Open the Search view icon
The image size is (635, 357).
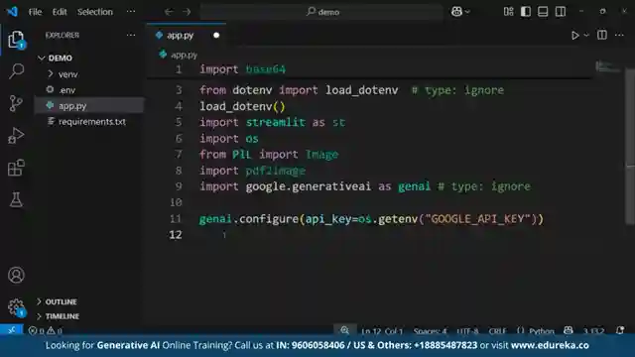16,71
